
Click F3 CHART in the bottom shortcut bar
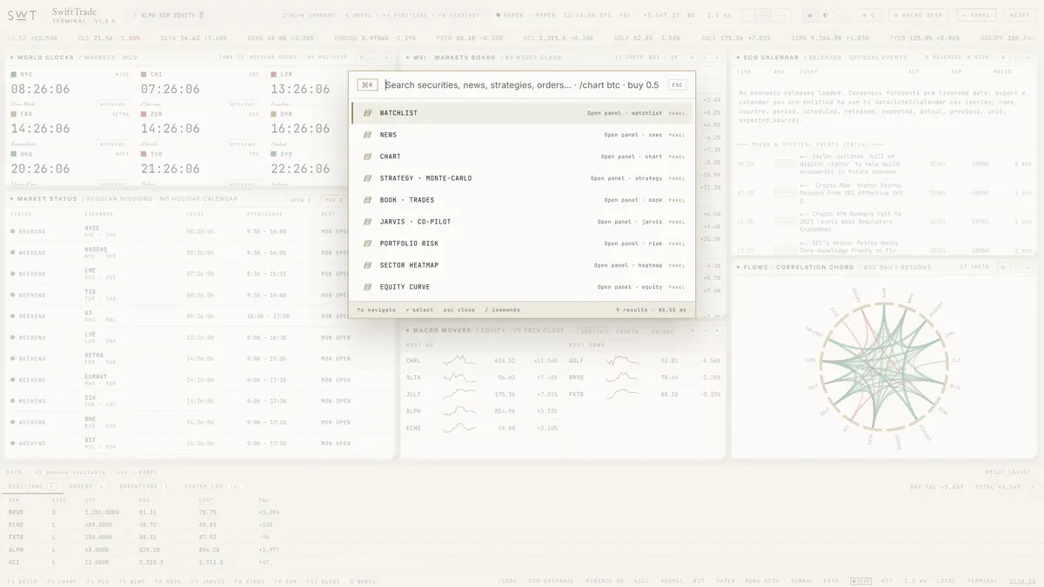tap(63, 580)
